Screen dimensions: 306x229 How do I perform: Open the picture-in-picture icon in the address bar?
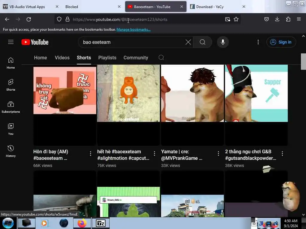point(227,19)
